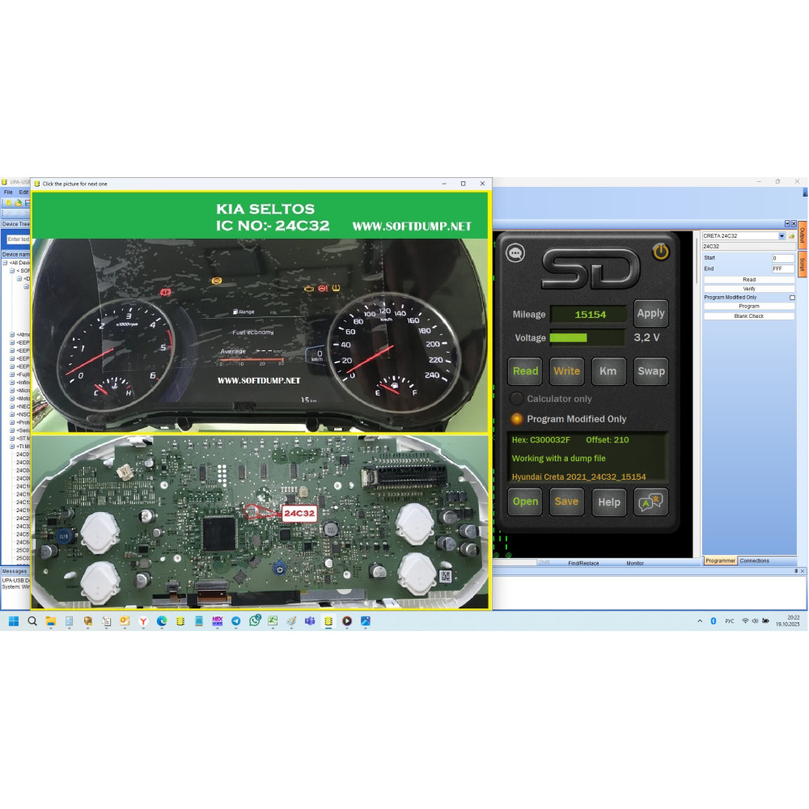Close the Programmer panel with its X icon
This screenshot has width=809, height=809.
(794, 223)
